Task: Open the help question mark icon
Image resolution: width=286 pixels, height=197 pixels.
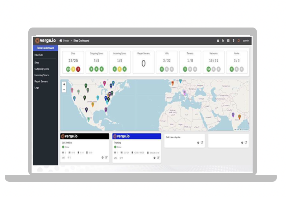Action: (233, 41)
